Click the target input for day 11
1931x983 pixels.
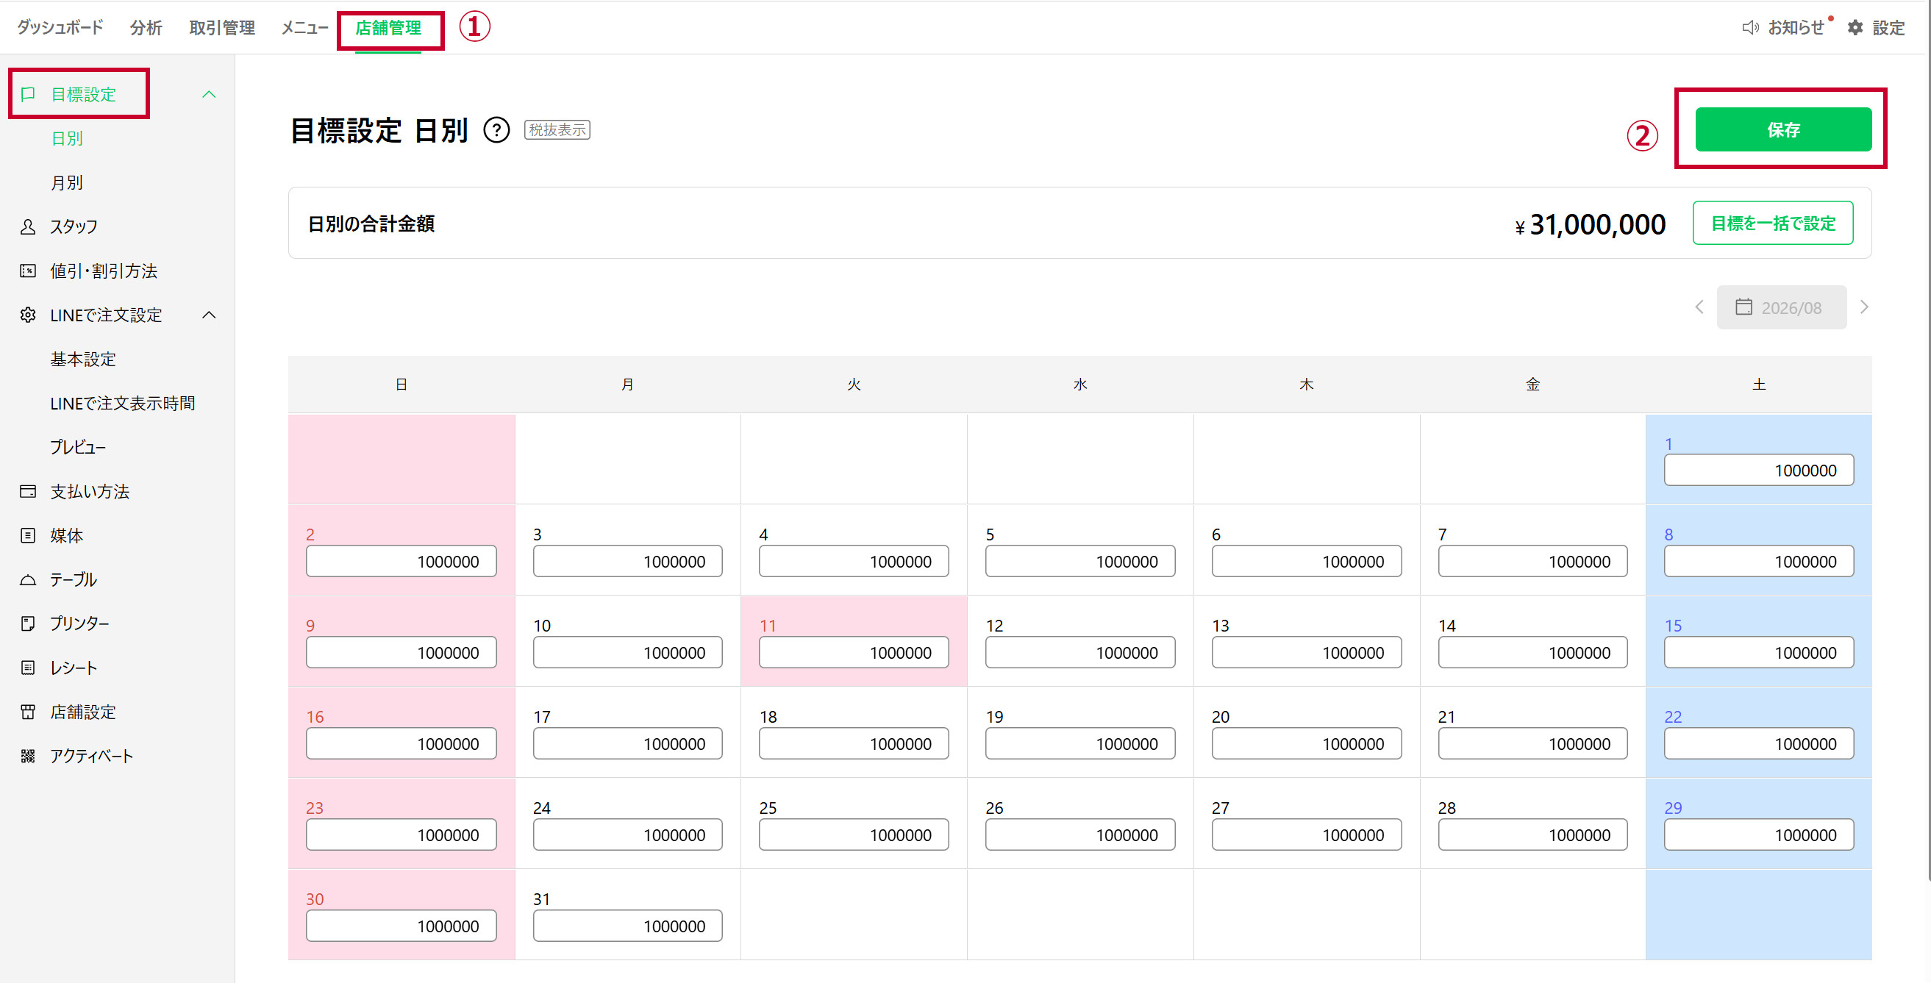(853, 653)
